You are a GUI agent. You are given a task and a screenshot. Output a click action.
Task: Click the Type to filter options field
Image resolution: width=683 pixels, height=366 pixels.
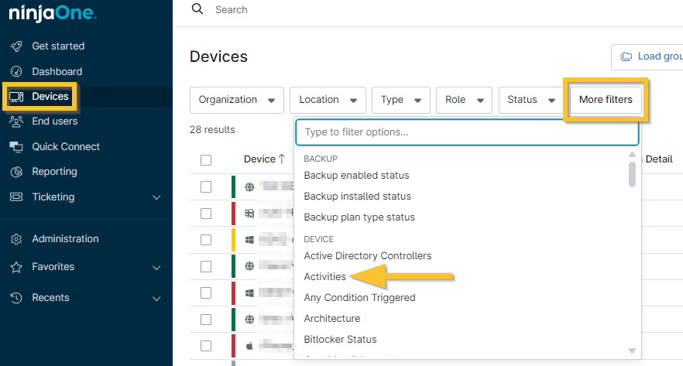pos(468,132)
